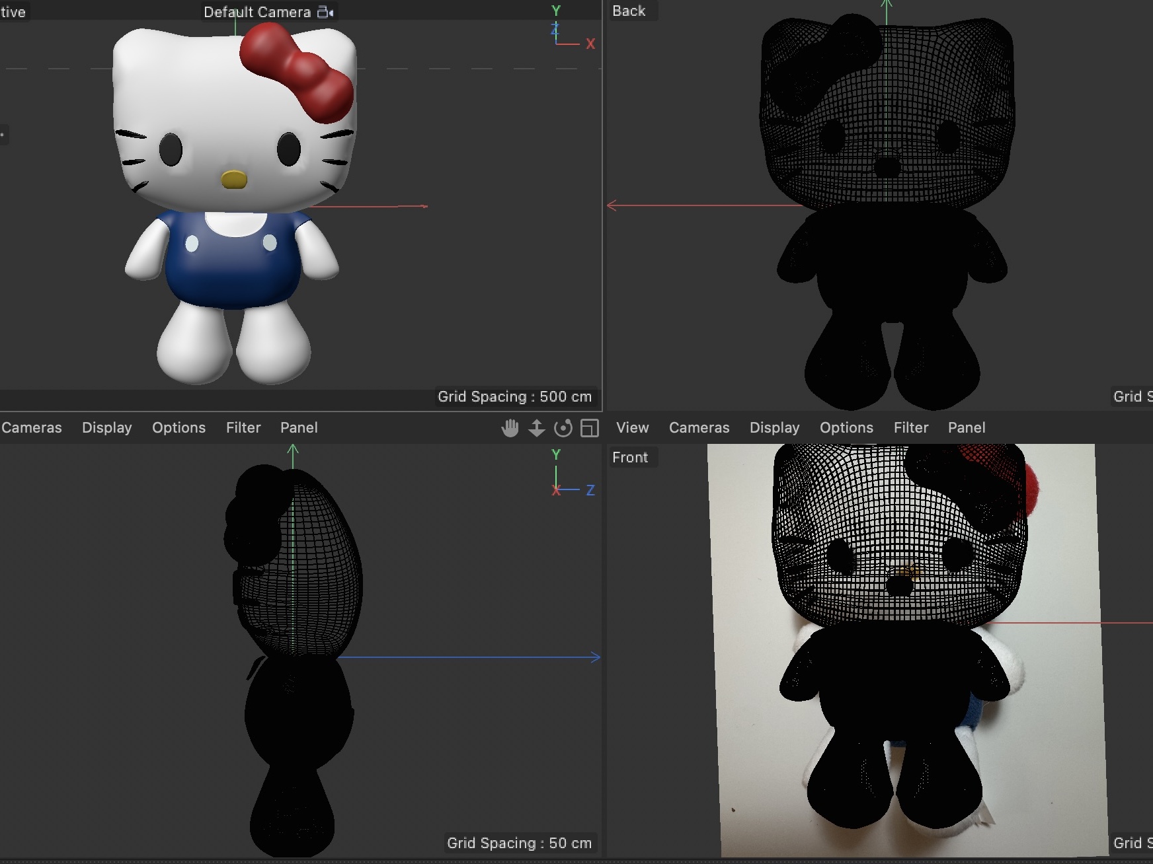The width and height of the screenshot is (1153, 864).
Task: Open the Panel dropdown in the Front viewport
Action: click(967, 427)
